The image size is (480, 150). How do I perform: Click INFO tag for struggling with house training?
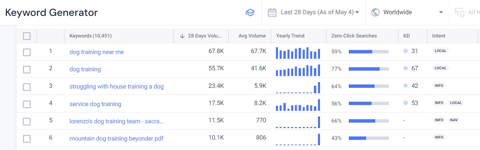(x=439, y=86)
